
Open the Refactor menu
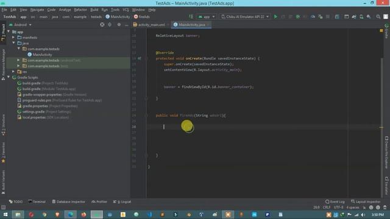click(x=80, y=10)
